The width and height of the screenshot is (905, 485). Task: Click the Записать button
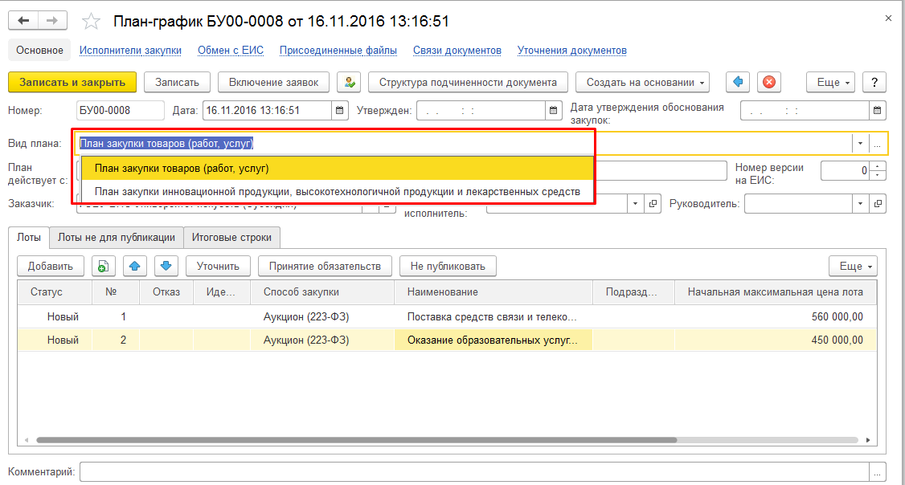(177, 83)
